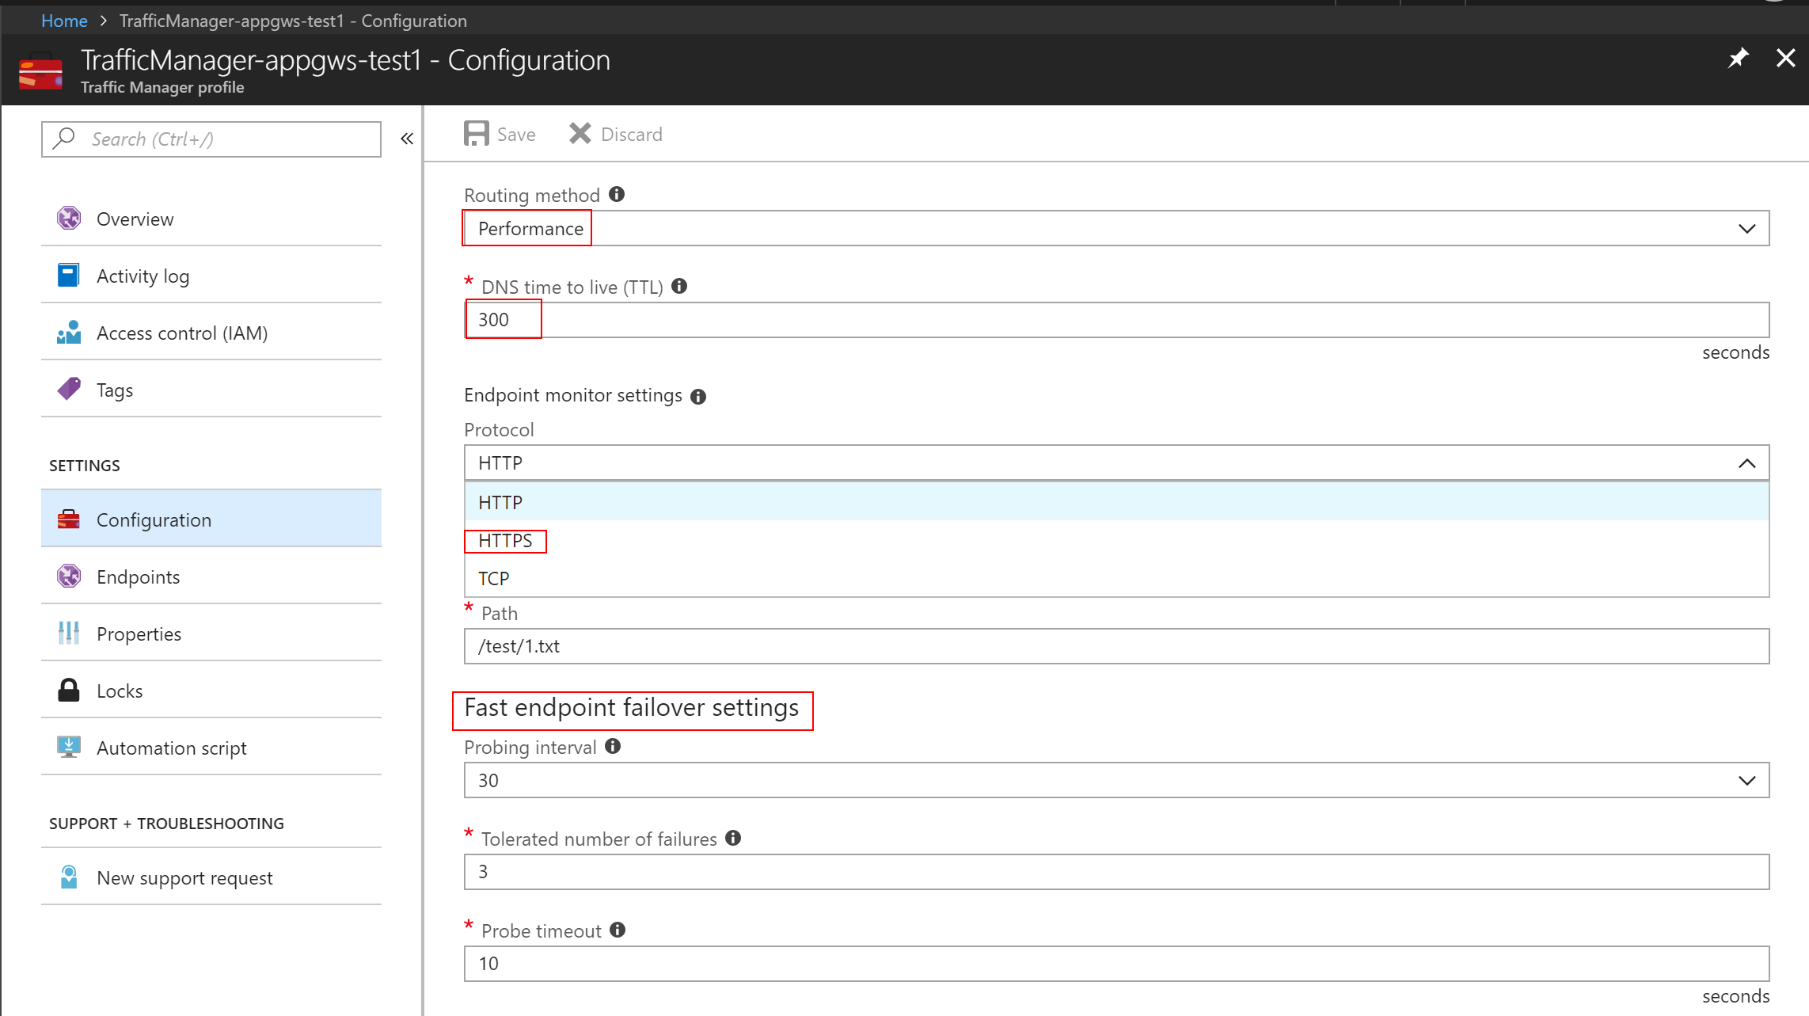1809x1016 pixels.
Task: Select TCP from the protocol list
Action: click(494, 579)
